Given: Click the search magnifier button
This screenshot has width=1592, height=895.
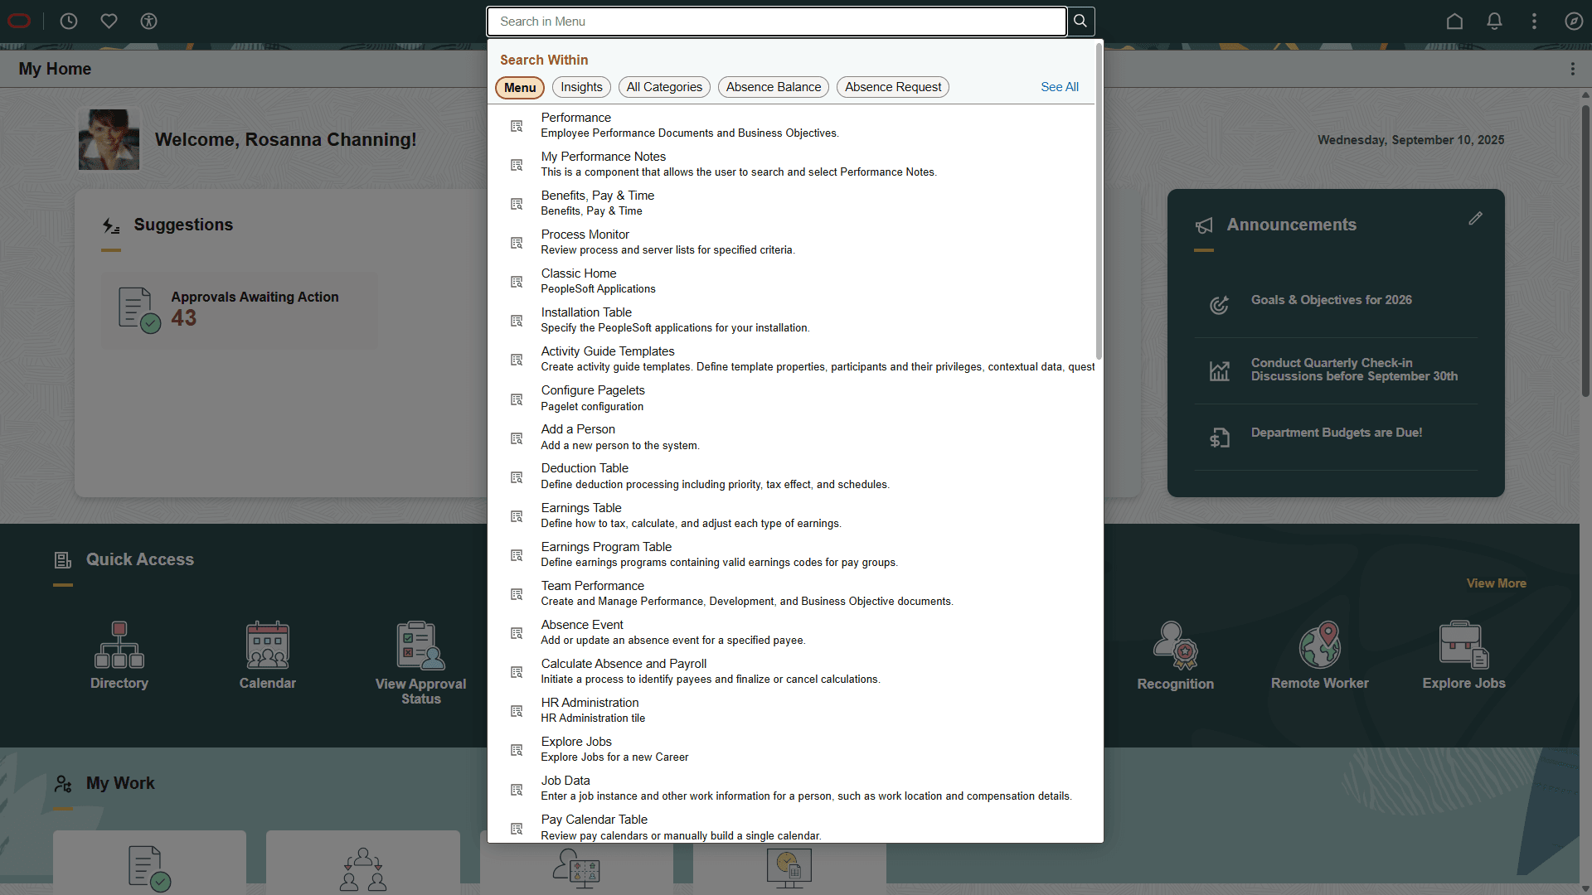Looking at the screenshot, I should pos(1080,22).
